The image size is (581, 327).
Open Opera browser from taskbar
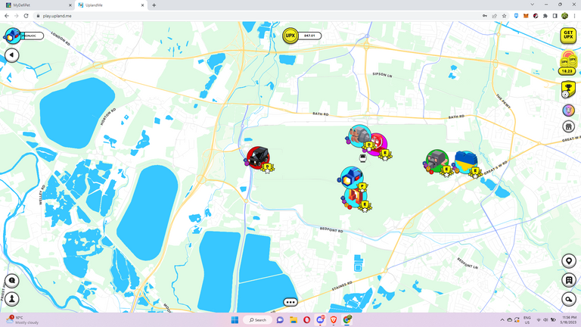coord(307,319)
